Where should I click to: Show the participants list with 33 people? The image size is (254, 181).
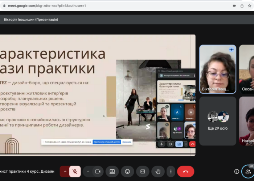[248, 172]
